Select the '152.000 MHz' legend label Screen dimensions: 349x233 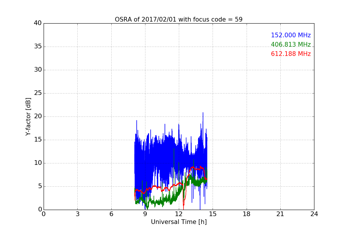(291, 35)
